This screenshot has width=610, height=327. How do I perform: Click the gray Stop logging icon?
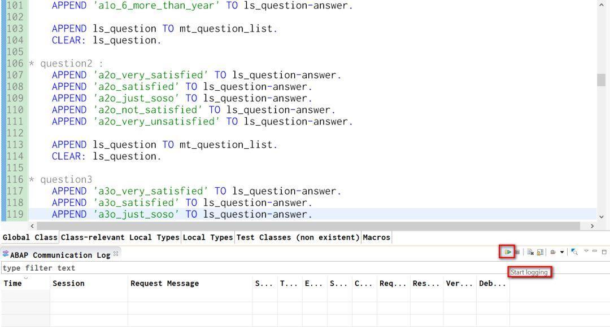517,252
